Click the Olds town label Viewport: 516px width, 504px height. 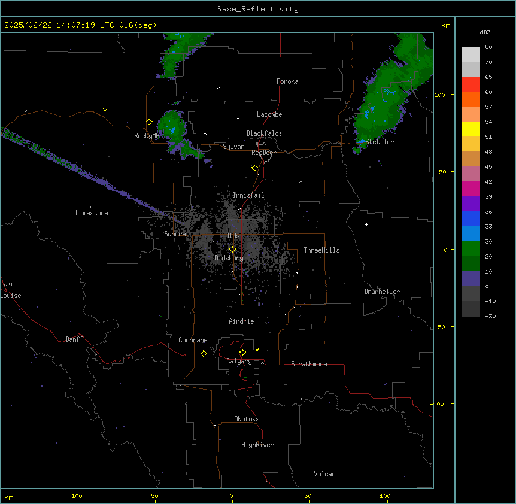coord(232,236)
